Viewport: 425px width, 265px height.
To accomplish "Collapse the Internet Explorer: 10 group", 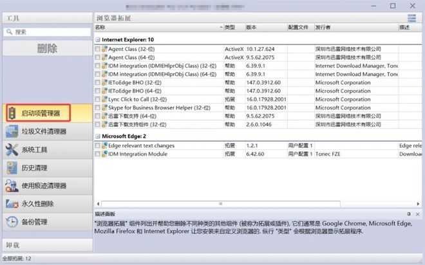I will point(98,40).
